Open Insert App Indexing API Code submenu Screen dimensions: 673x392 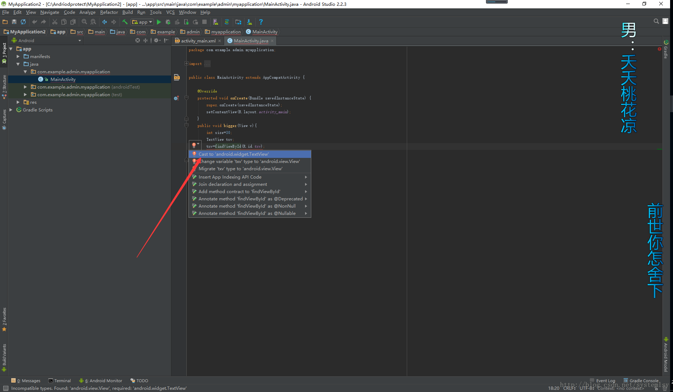click(x=250, y=177)
